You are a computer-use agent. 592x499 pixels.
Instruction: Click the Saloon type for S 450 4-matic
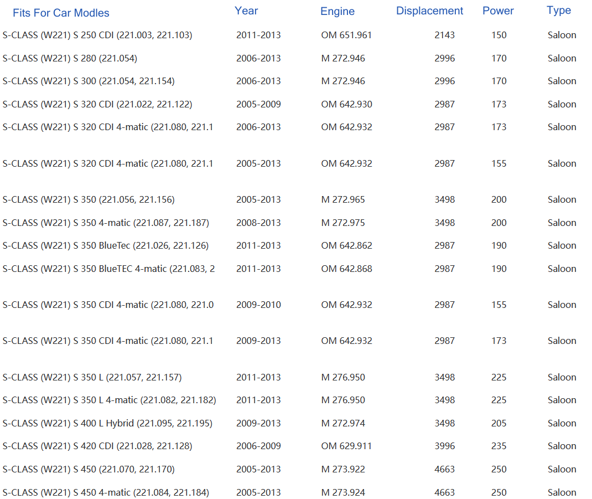click(x=562, y=492)
